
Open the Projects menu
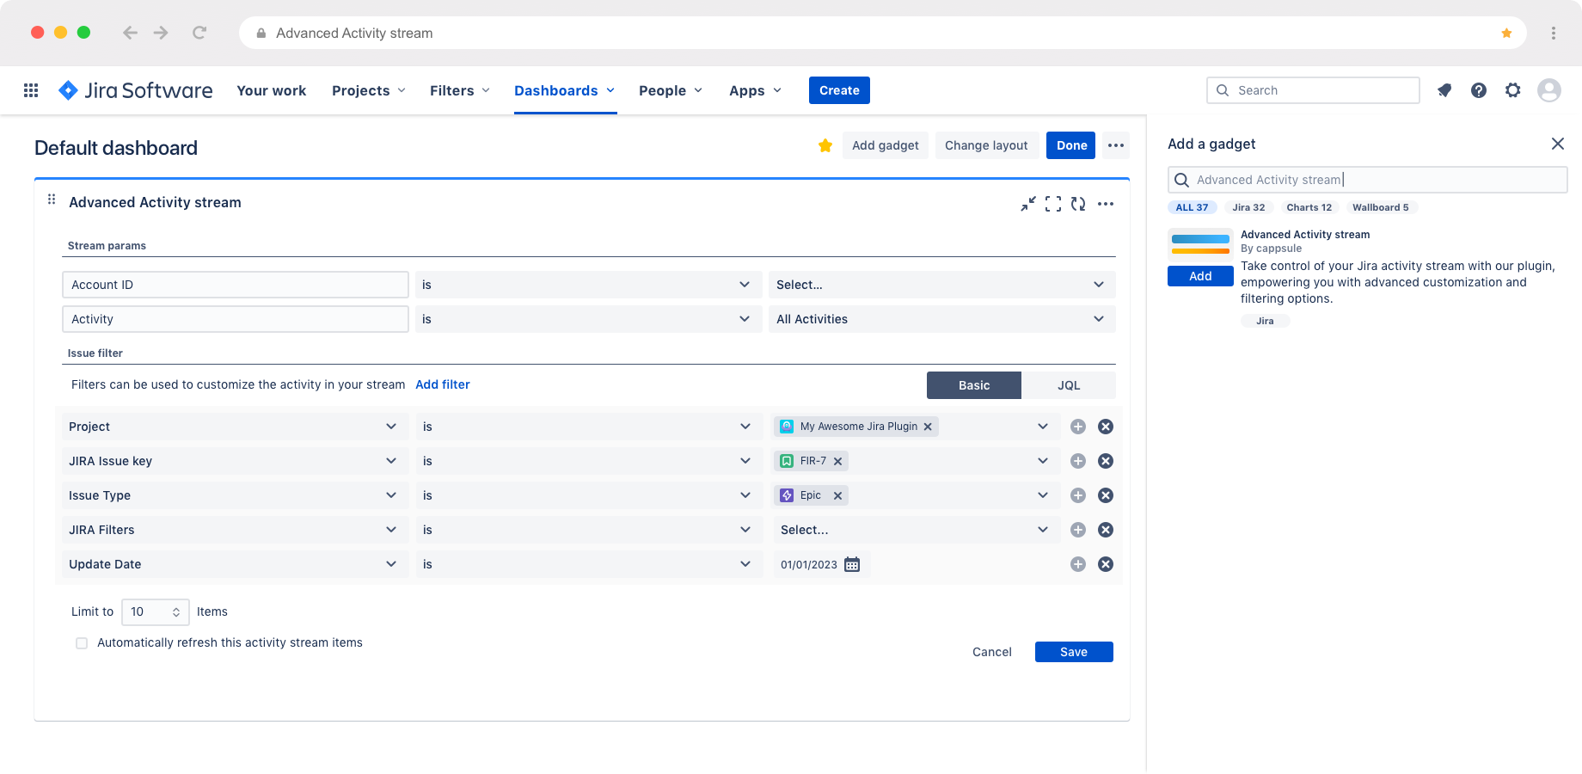pos(368,90)
